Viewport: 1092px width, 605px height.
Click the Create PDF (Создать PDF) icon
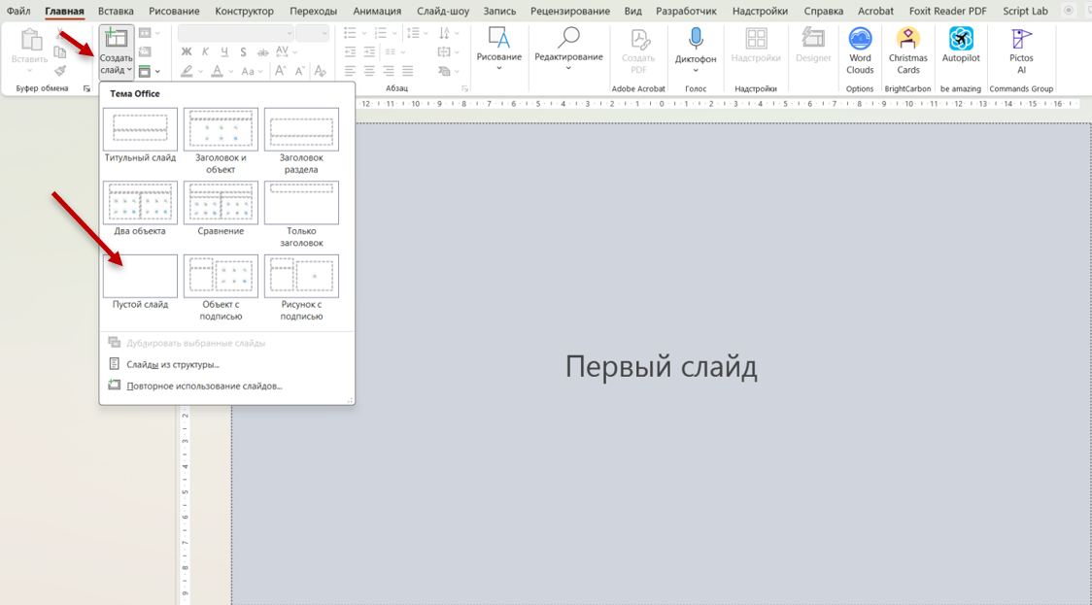638,50
